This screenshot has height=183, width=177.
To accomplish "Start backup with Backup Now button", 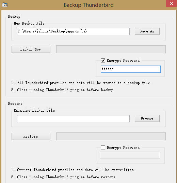I will pyautogui.click(x=31, y=49).
